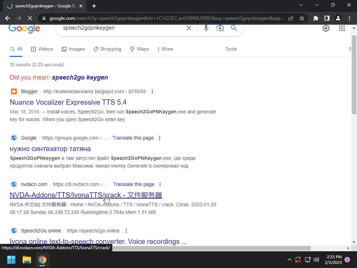Share this page from address bar
The height and width of the screenshot is (268, 357).
291,18
